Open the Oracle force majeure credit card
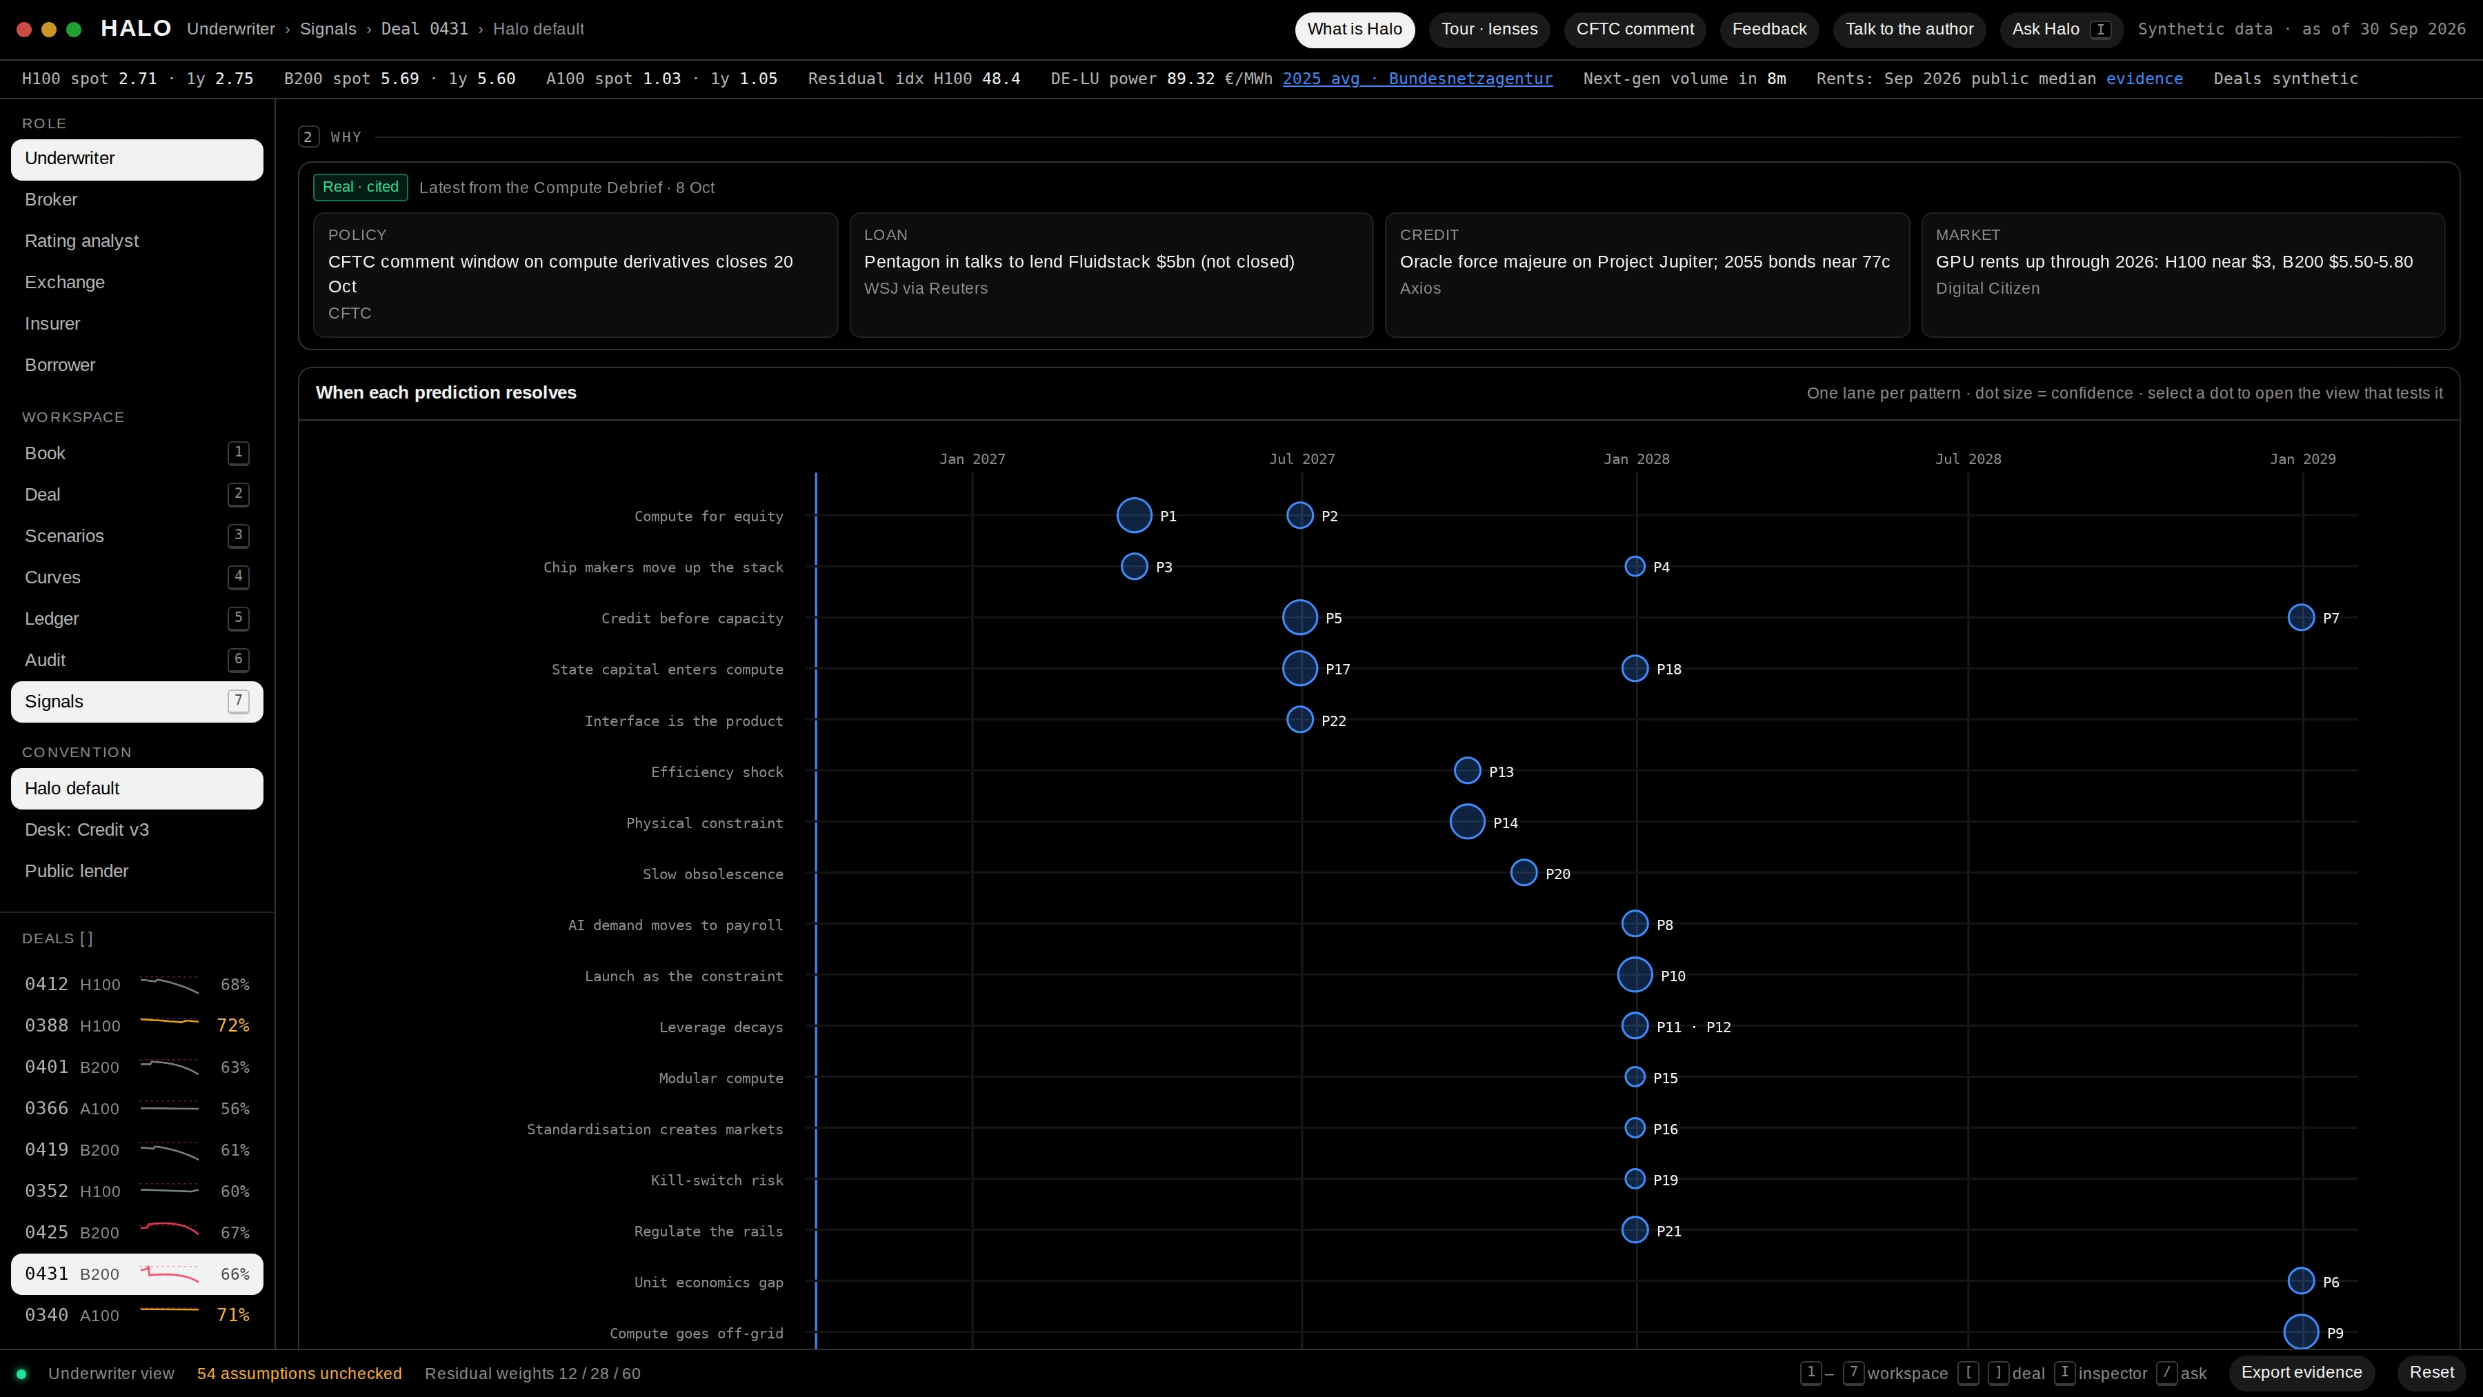The width and height of the screenshot is (2483, 1397). [x=1646, y=274]
